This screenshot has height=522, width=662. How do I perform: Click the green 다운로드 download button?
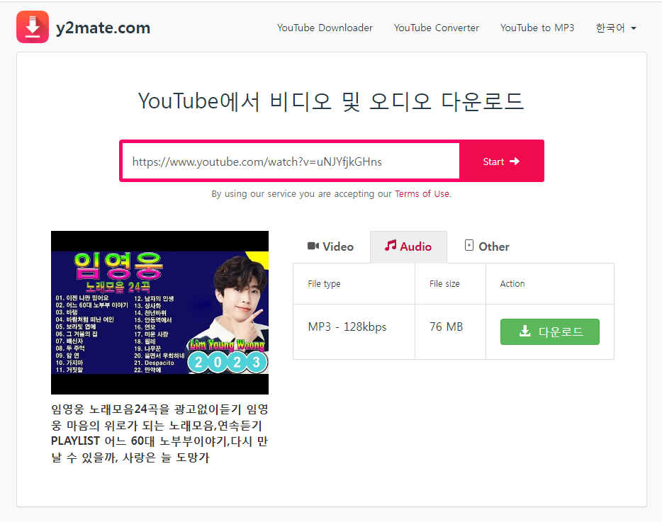pos(550,331)
